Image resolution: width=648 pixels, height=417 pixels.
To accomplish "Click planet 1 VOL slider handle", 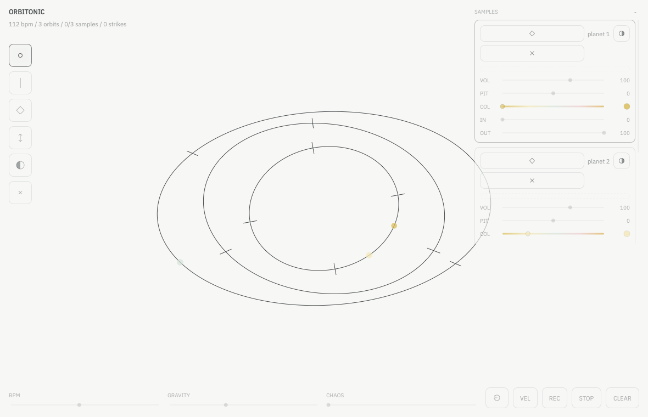I will coord(571,80).
